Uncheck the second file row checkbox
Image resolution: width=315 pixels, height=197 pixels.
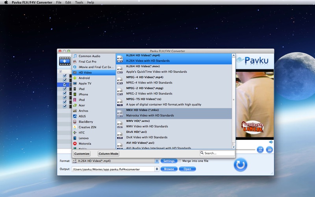pyautogui.click(x=65, y=80)
